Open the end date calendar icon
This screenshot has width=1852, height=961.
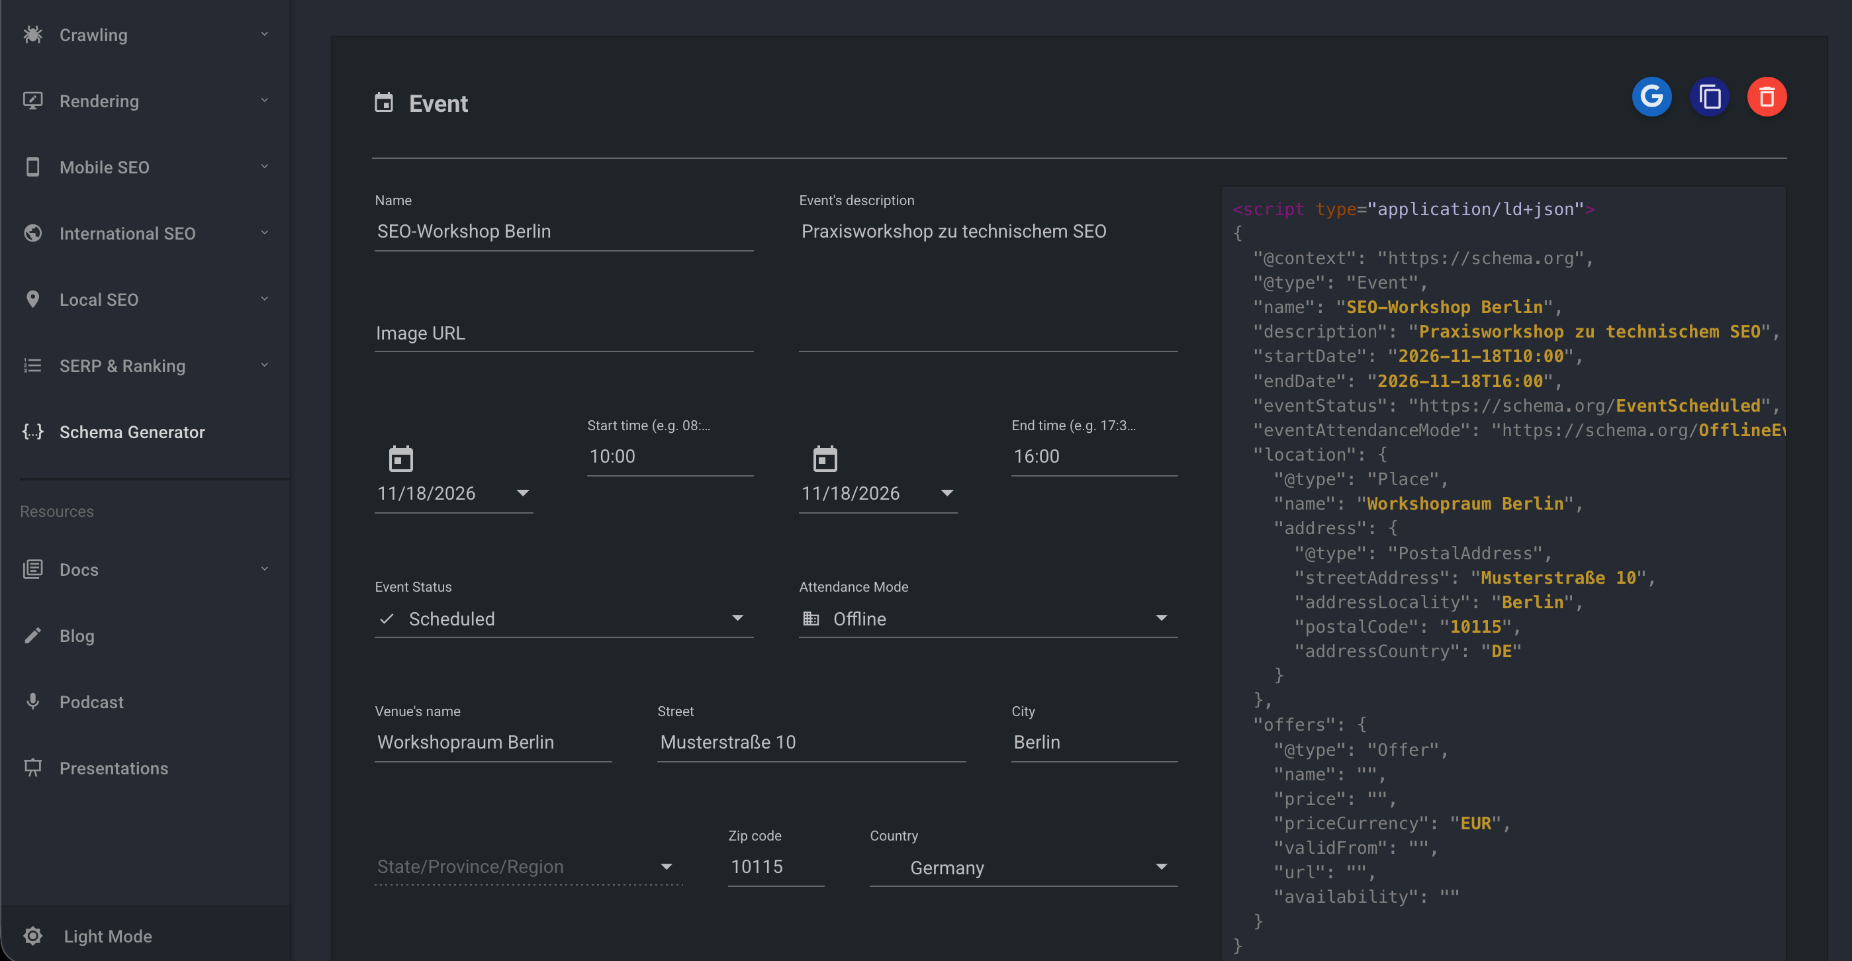[x=825, y=458]
